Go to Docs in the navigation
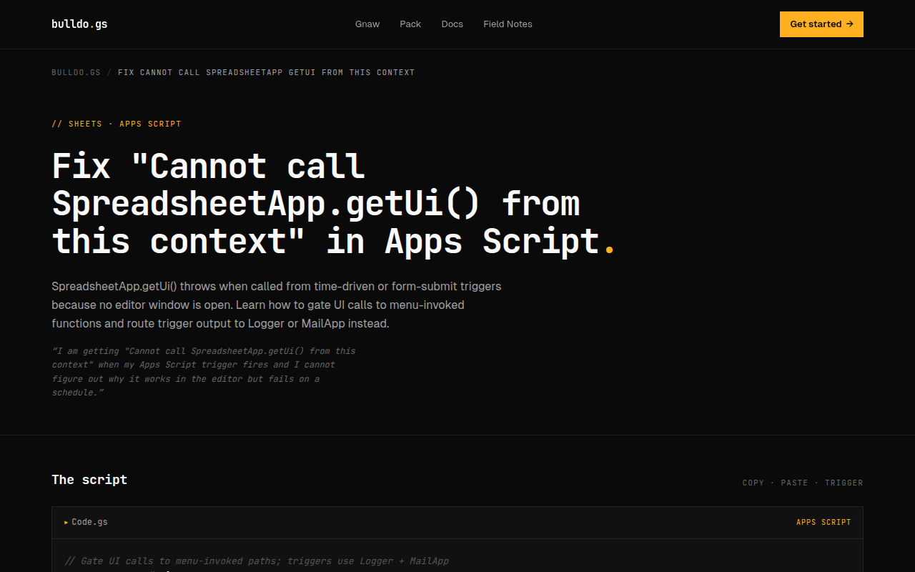Image resolution: width=915 pixels, height=572 pixels. click(452, 24)
